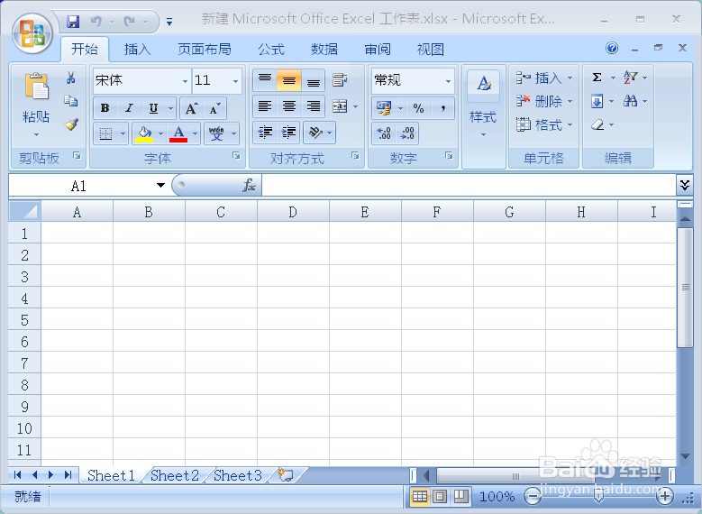Switch to the Sheet2 tab
Image resolution: width=702 pixels, height=514 pixels.
(x=175, y=475)
